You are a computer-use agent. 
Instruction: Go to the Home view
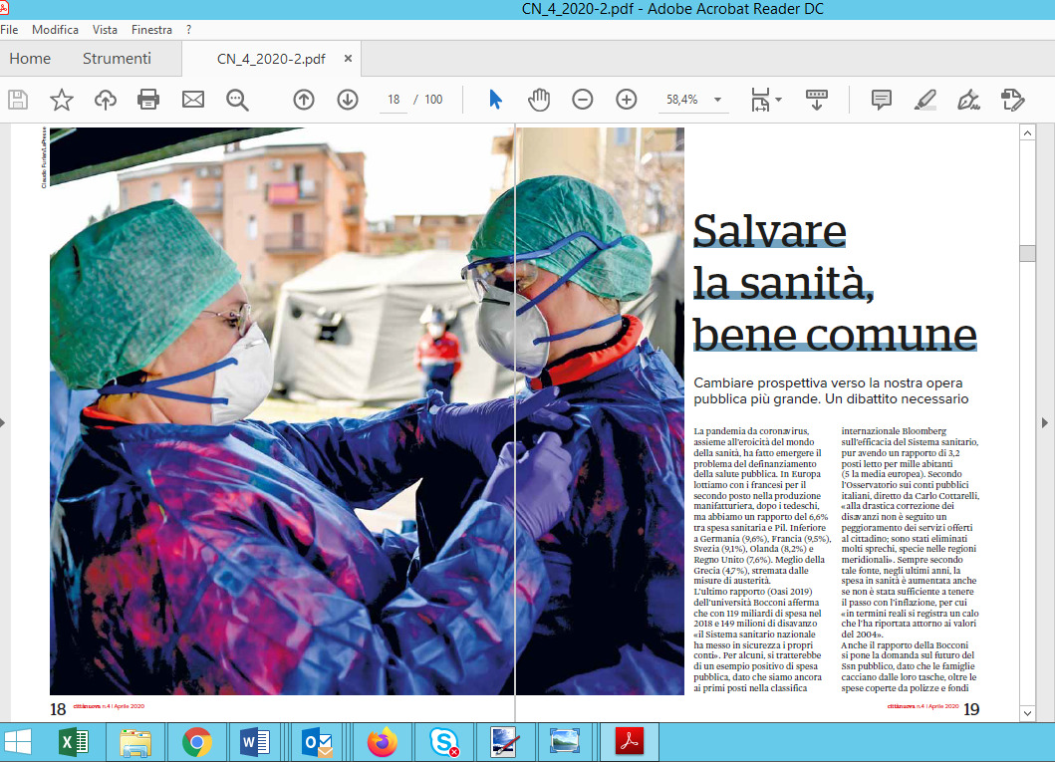[30, 59]
